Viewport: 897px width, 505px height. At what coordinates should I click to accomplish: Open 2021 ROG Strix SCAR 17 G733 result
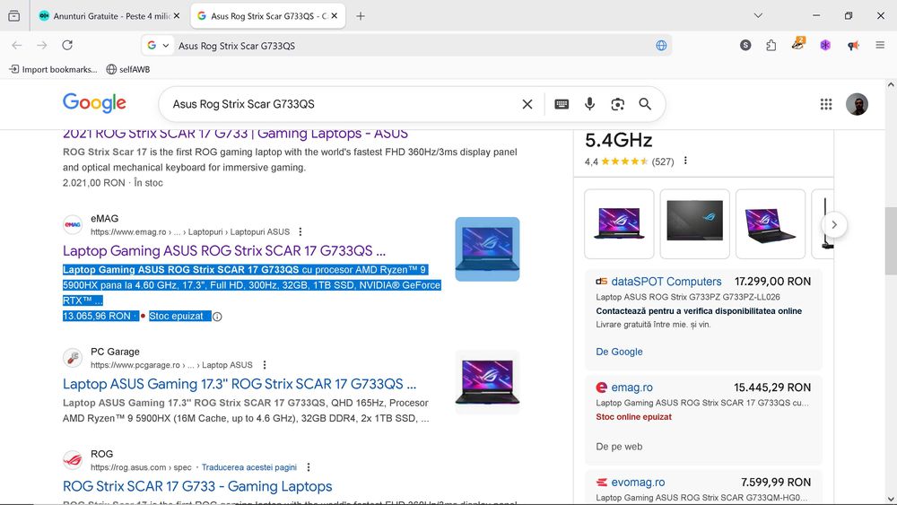coord(235,135)
